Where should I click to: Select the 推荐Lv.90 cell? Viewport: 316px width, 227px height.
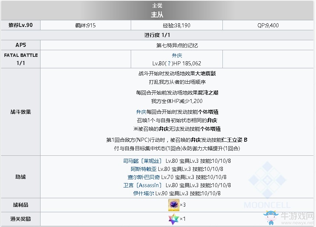point(21,25)
